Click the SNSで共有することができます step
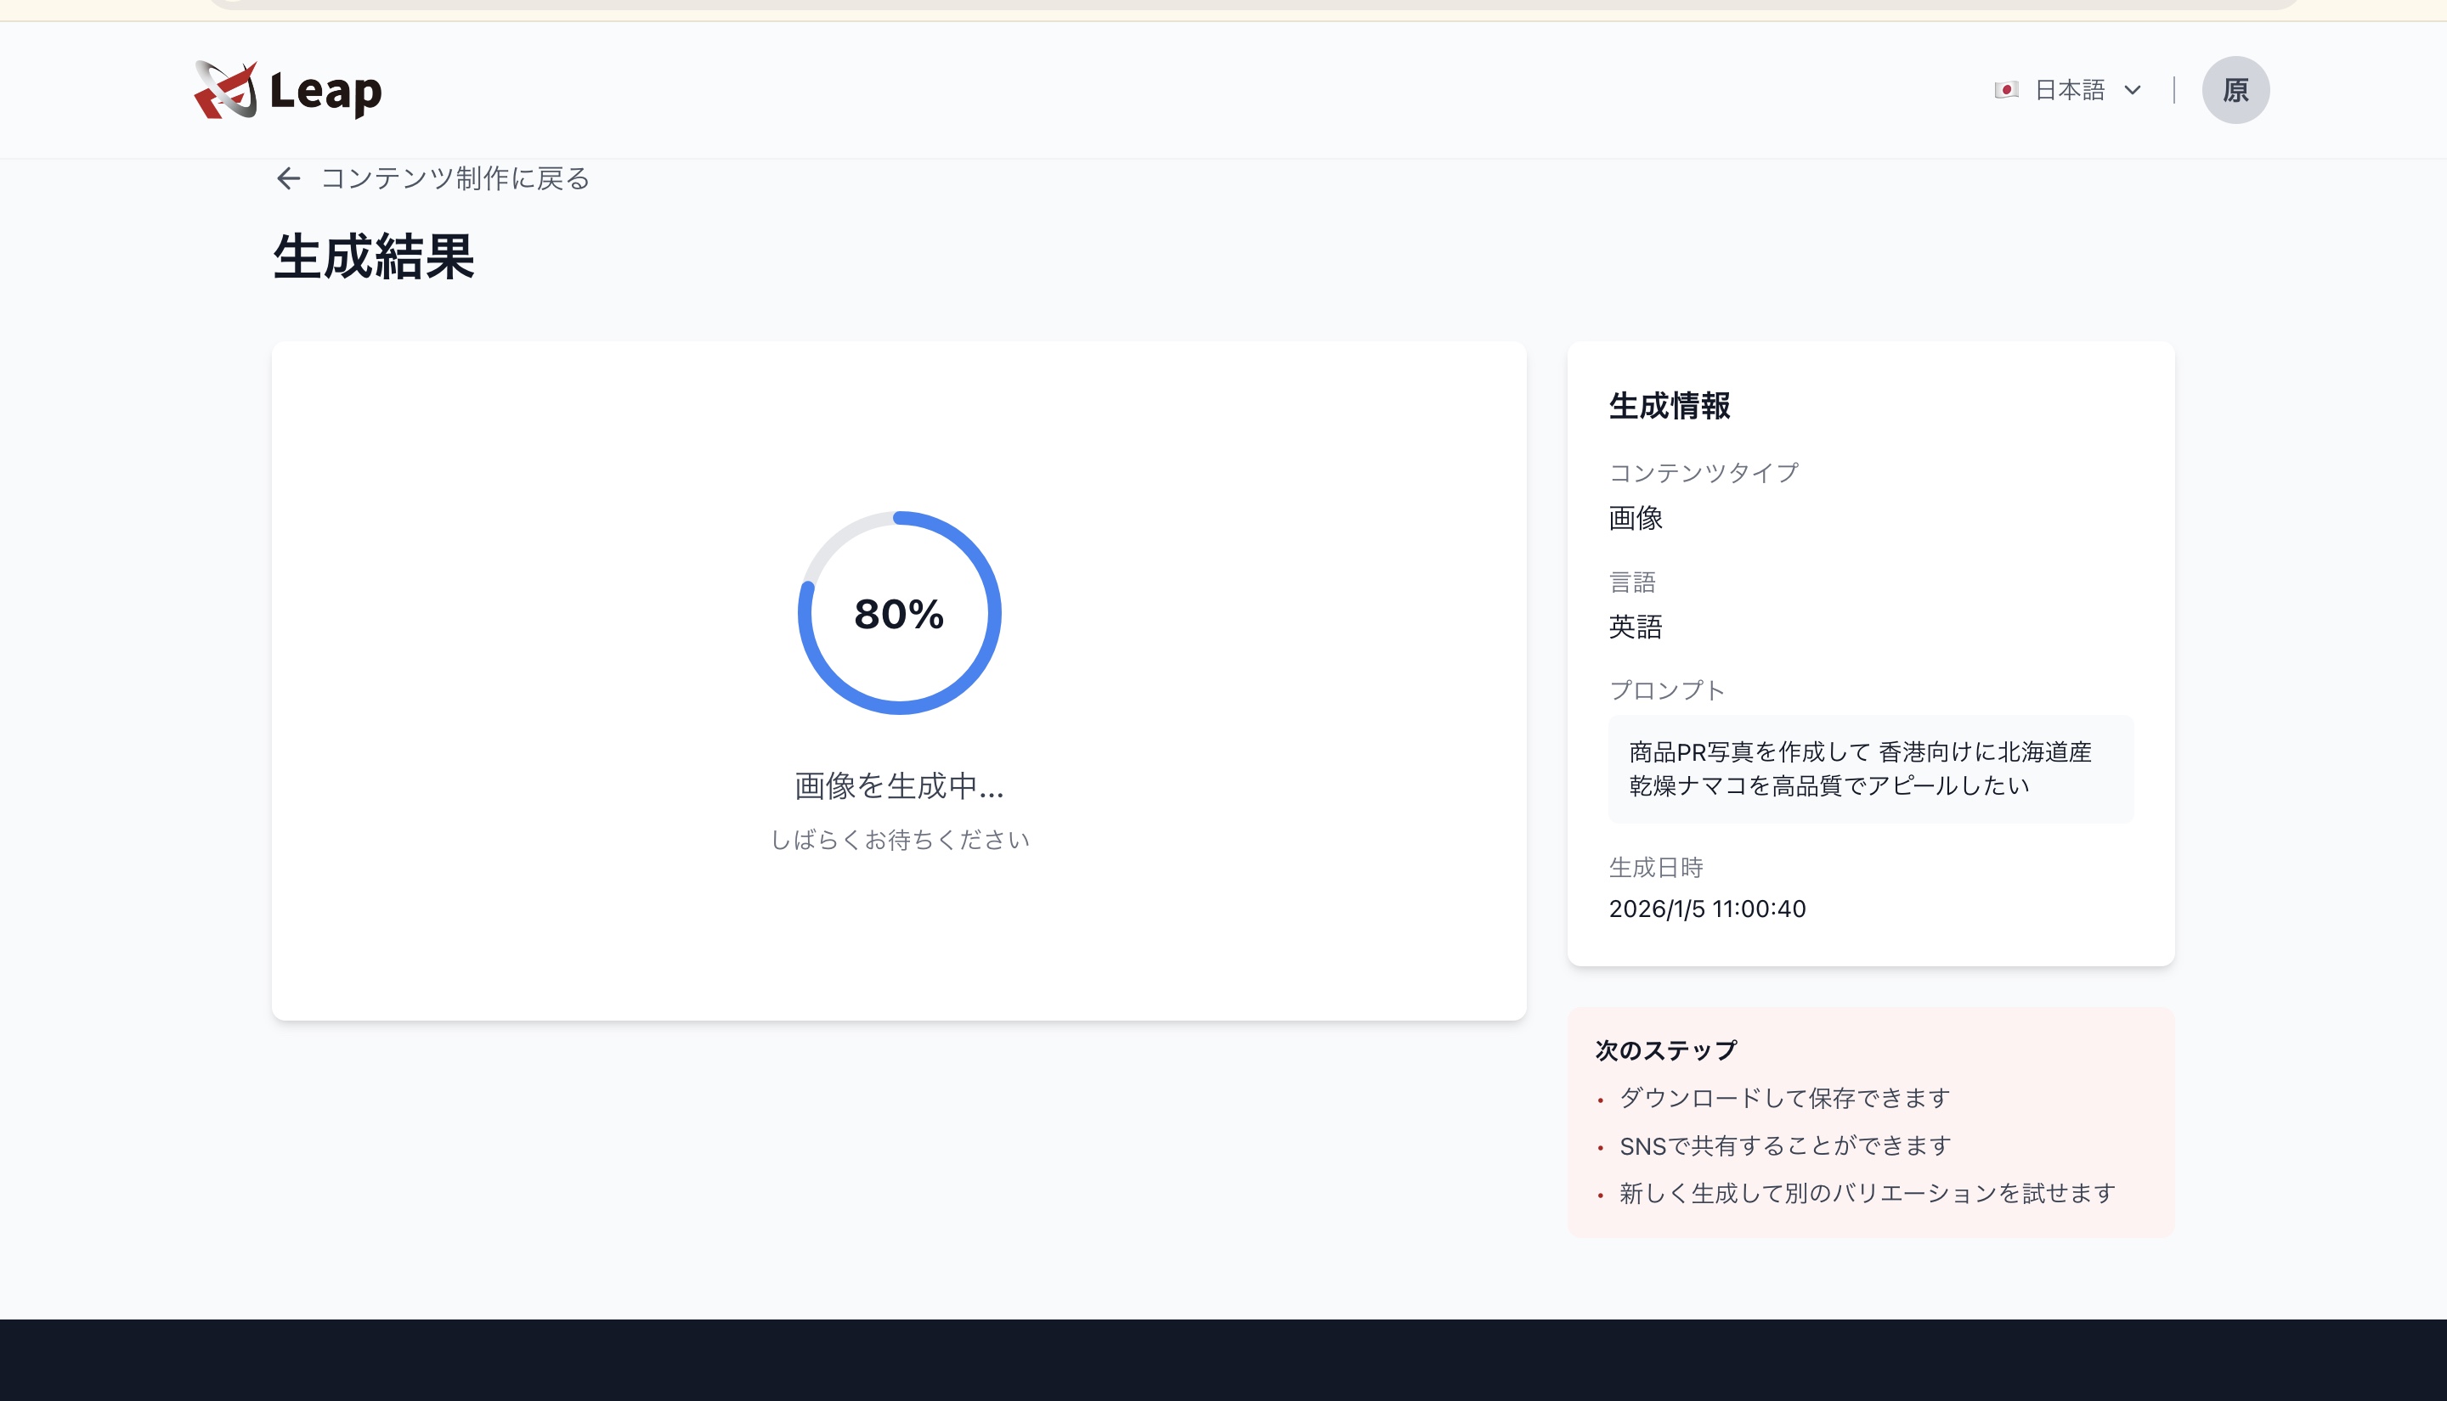Screen dimensions: 2447x1401 1782,1145
